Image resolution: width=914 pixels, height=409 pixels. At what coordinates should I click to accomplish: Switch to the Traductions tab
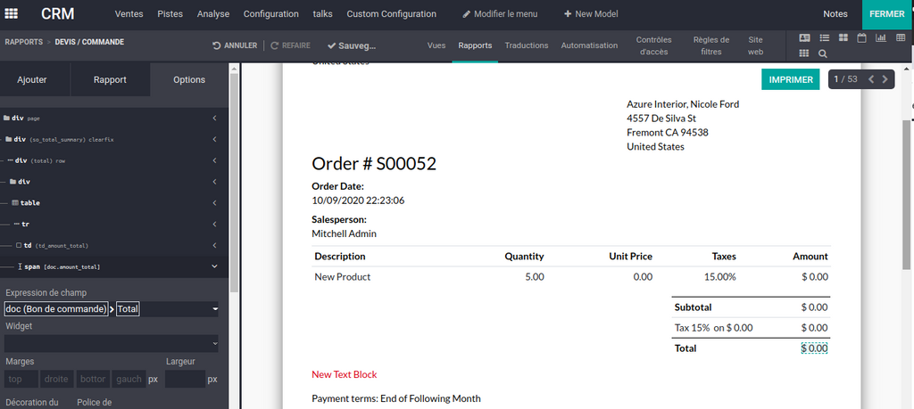526,45
